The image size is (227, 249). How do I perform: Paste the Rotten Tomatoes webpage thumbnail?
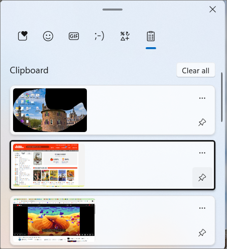point(49,165)
